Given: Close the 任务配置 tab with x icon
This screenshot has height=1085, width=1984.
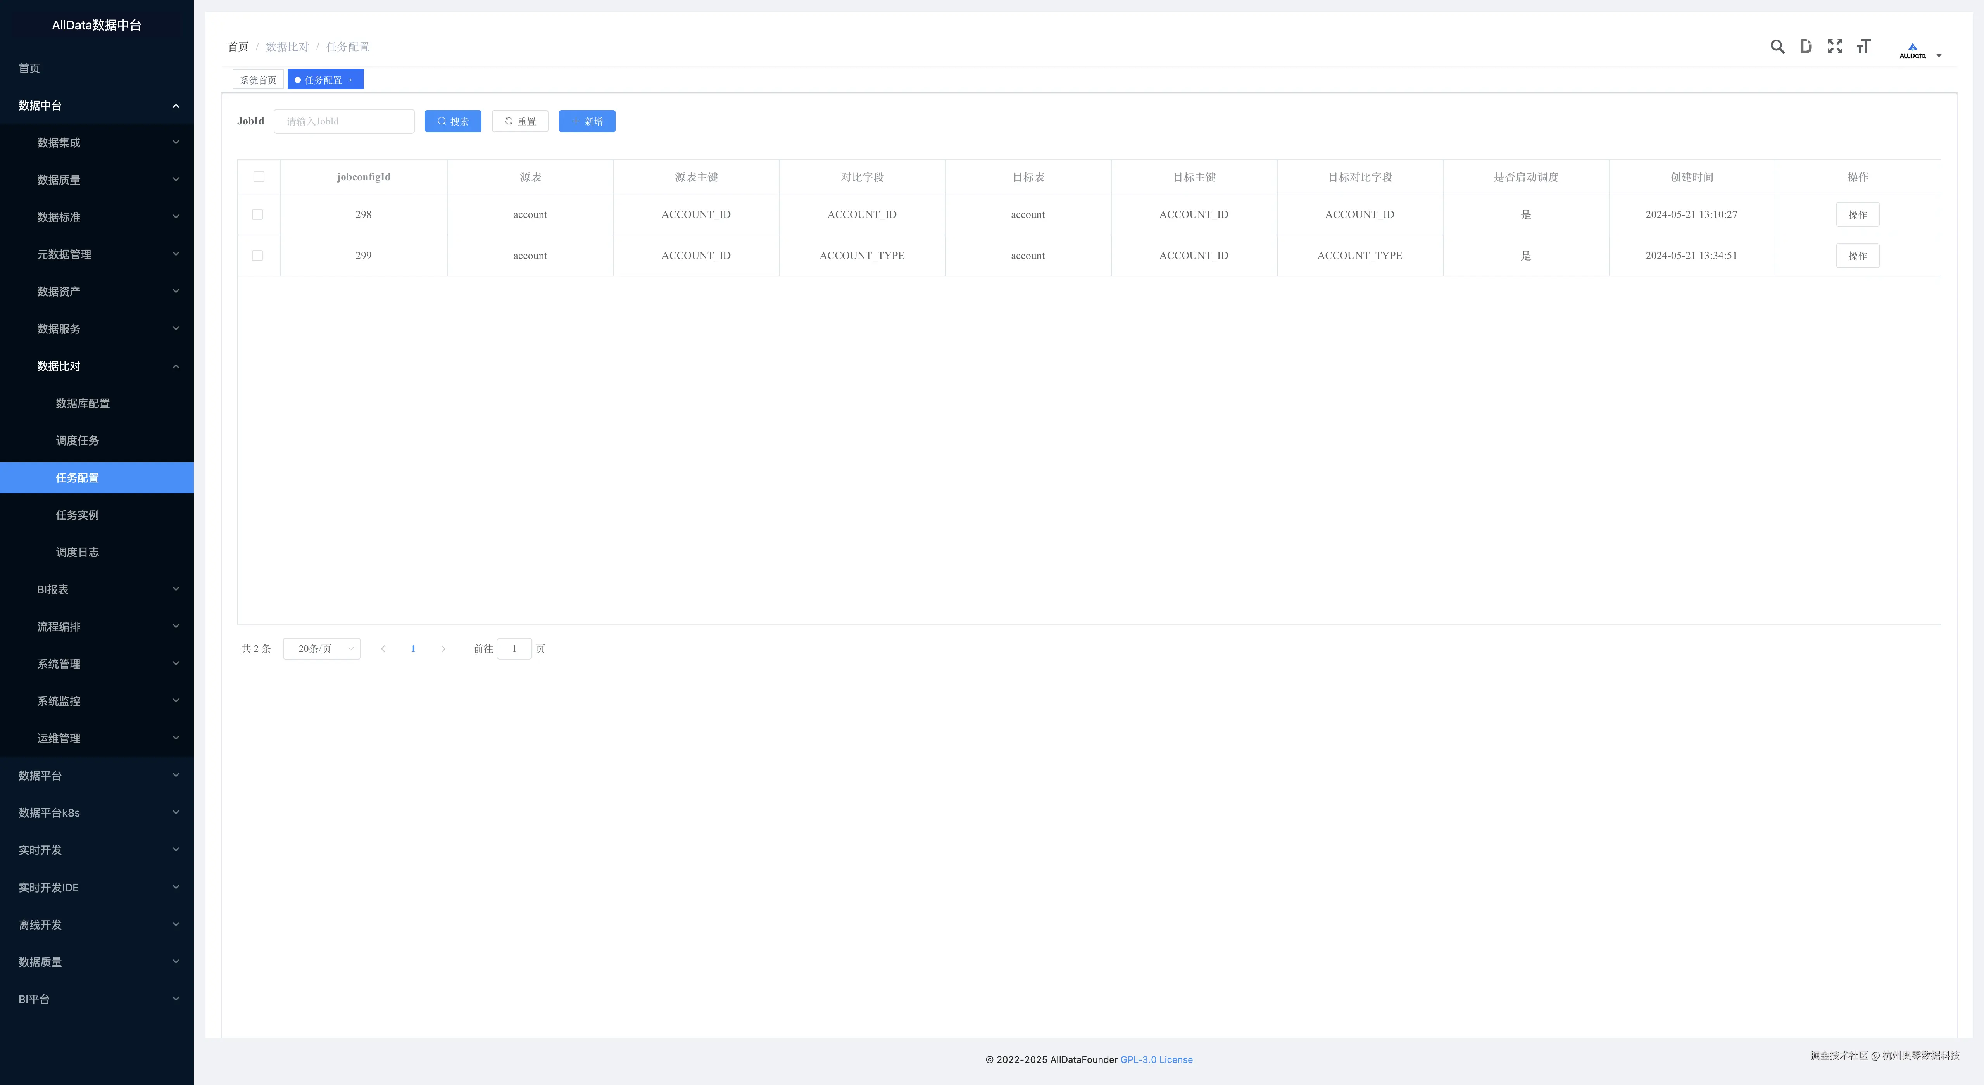Looking at the screenshot, I should coord(350,80).
